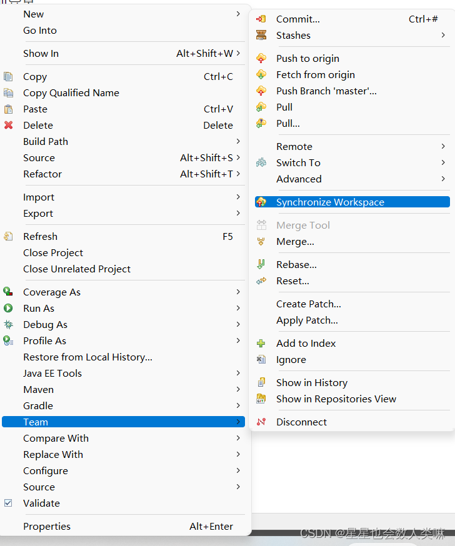Click Create Patch...

(x=308, y=304)
